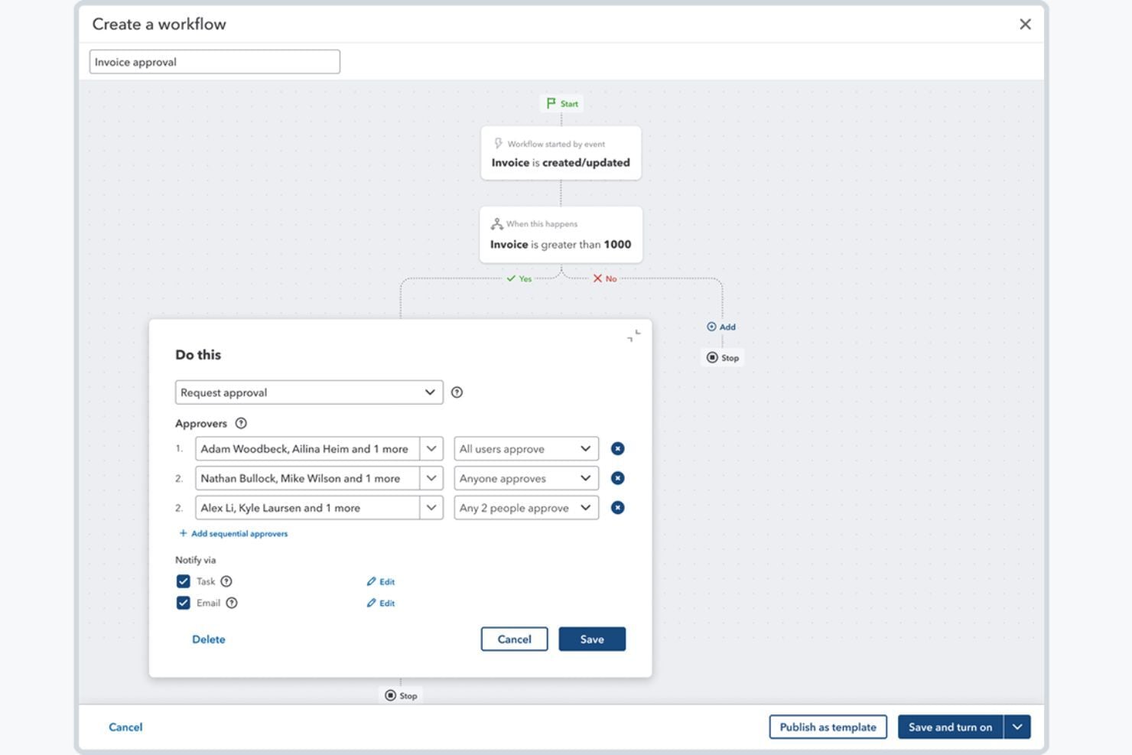Click the help icon next to Approvers
1132x755 pixels.
click(242, 422)
